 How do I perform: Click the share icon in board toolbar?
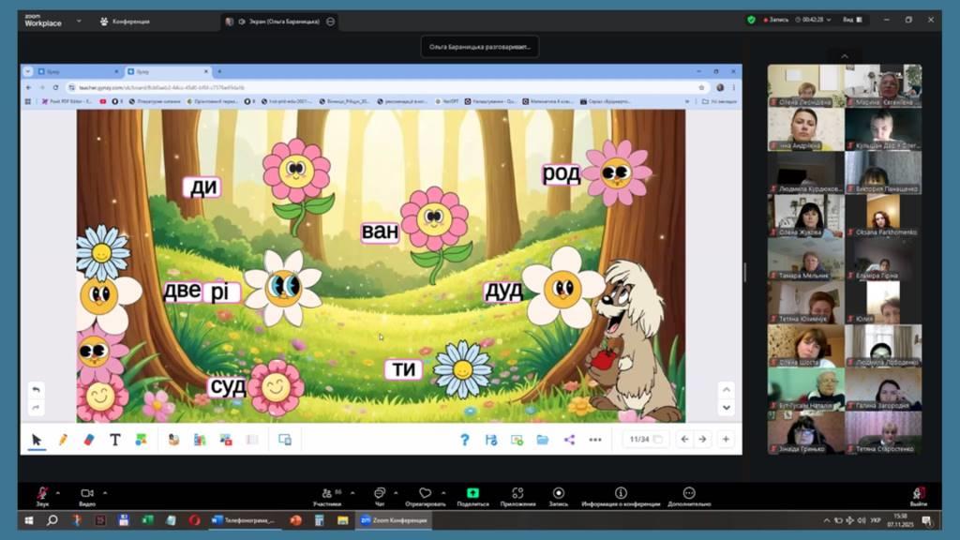(569, 439)
